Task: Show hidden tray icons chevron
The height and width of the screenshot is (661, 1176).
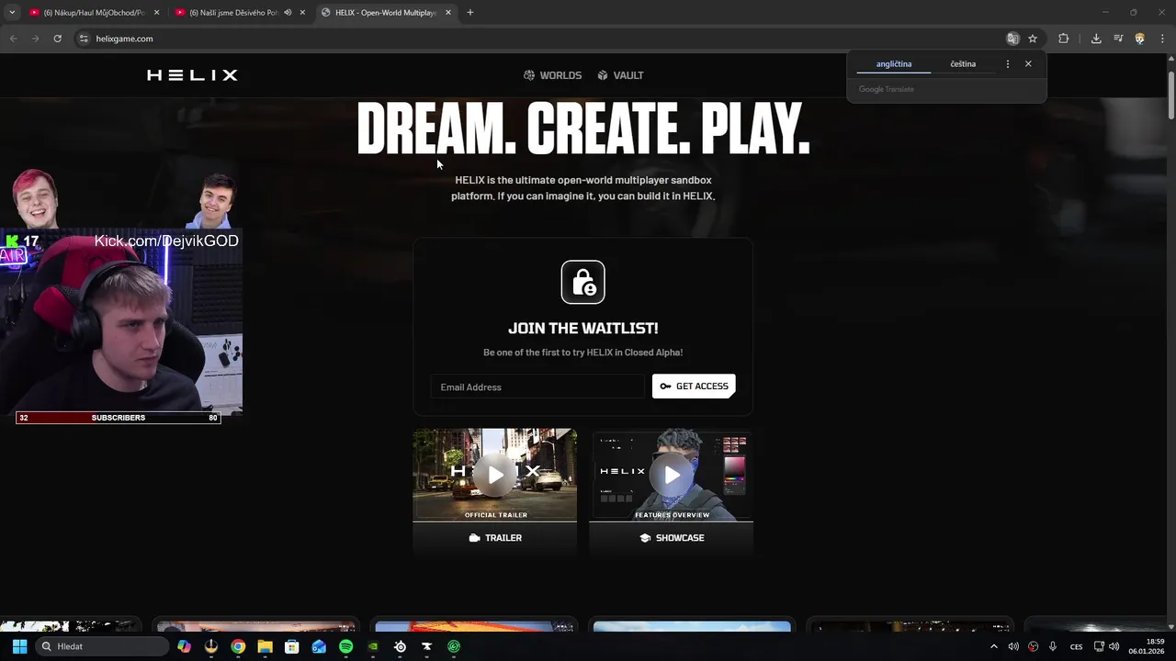Action: tap(993, 646)
